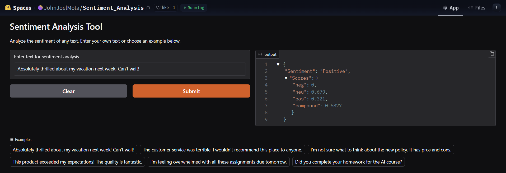Select the overwhelmed with assignments example
Screen dimensions: 506x173
click(218, 162)
